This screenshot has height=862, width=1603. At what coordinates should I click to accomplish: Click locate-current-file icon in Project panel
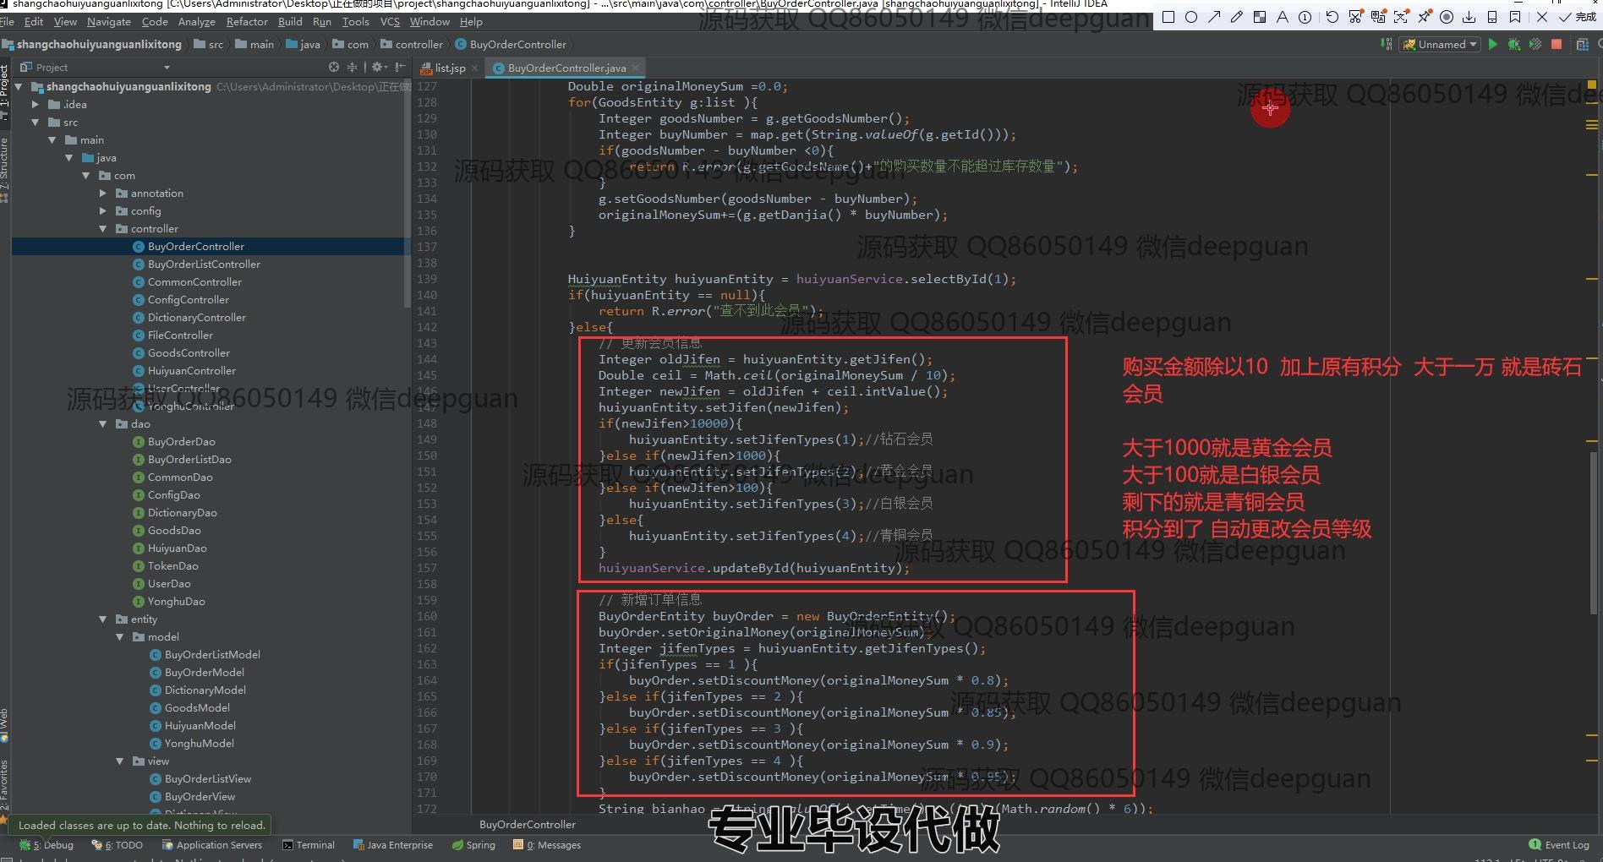pyautogui.click(x=334, y=68)
